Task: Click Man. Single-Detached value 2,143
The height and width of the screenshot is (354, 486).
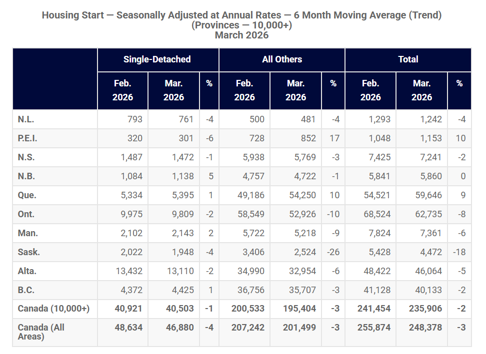Action: click(181, 233)
